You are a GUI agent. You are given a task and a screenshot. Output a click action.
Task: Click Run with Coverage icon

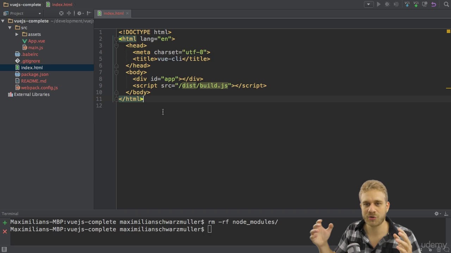396,5
